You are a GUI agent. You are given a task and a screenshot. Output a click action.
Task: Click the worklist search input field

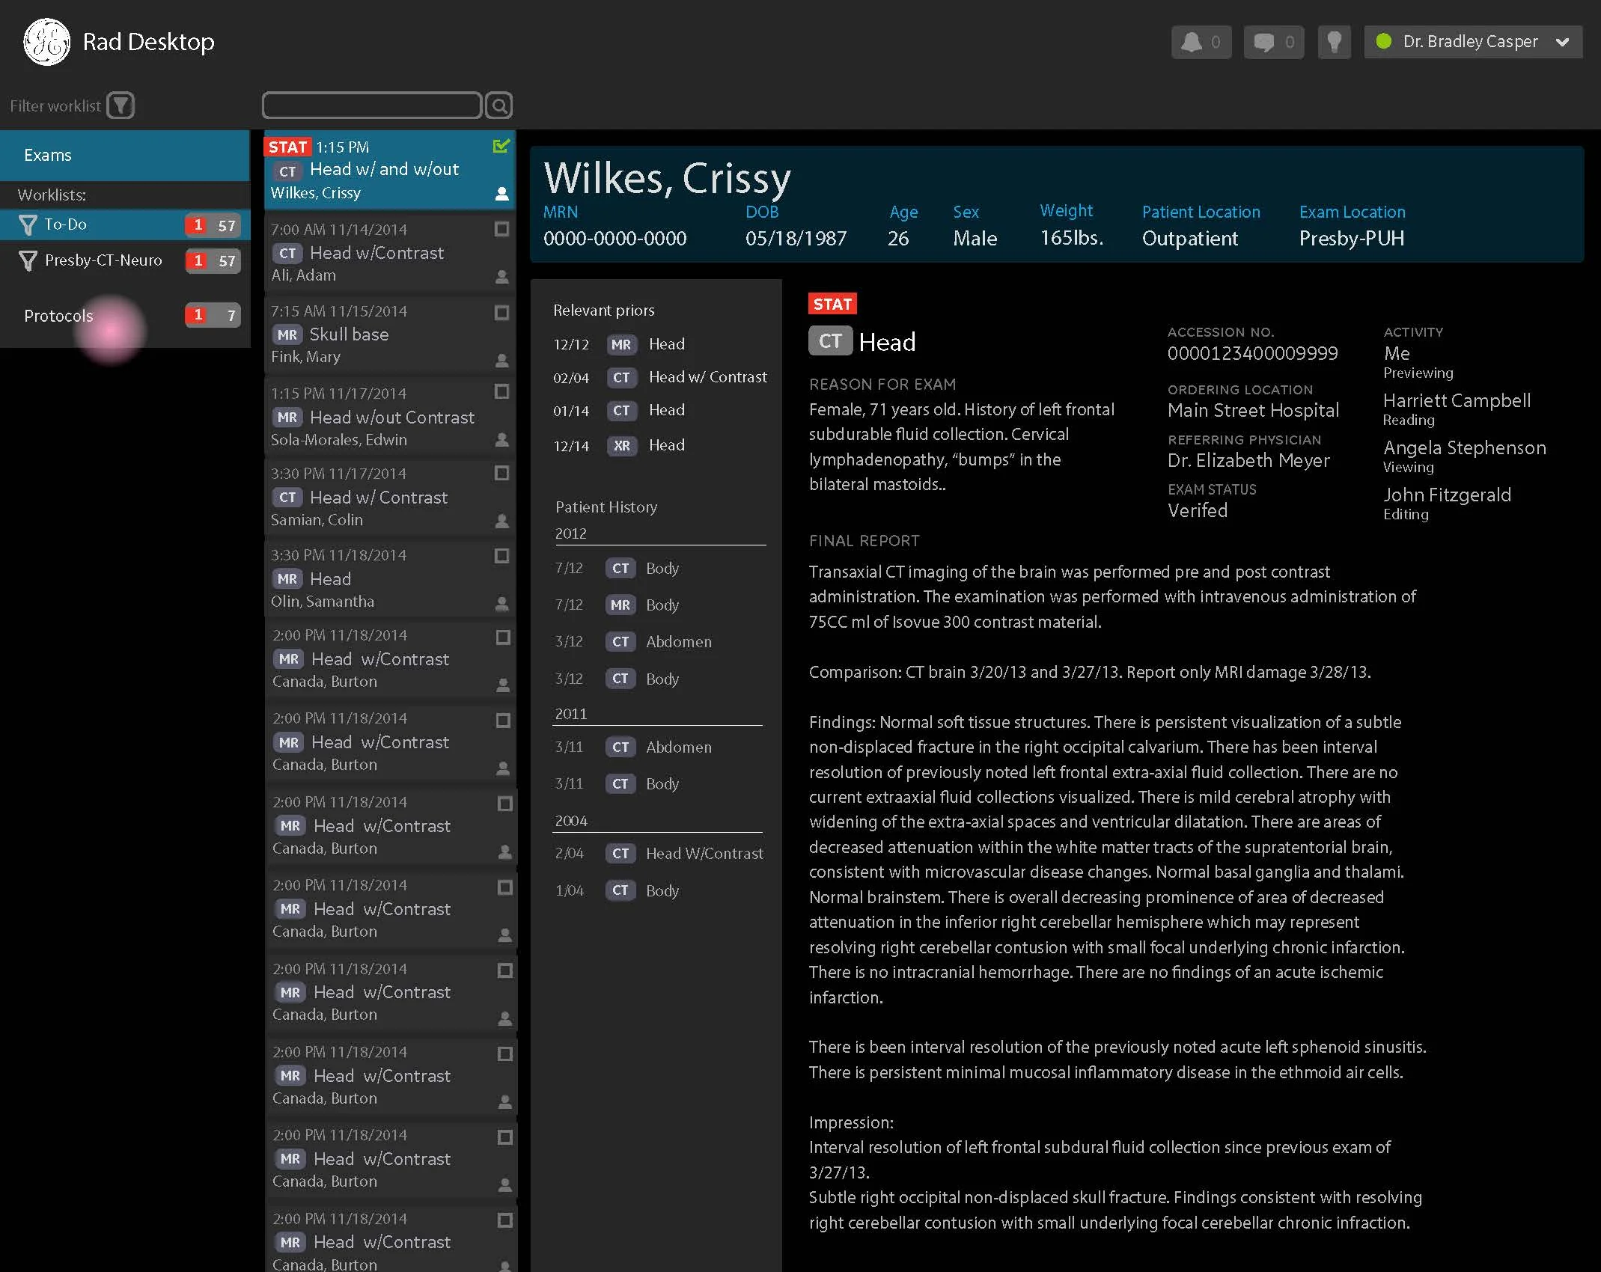point(372,106)
